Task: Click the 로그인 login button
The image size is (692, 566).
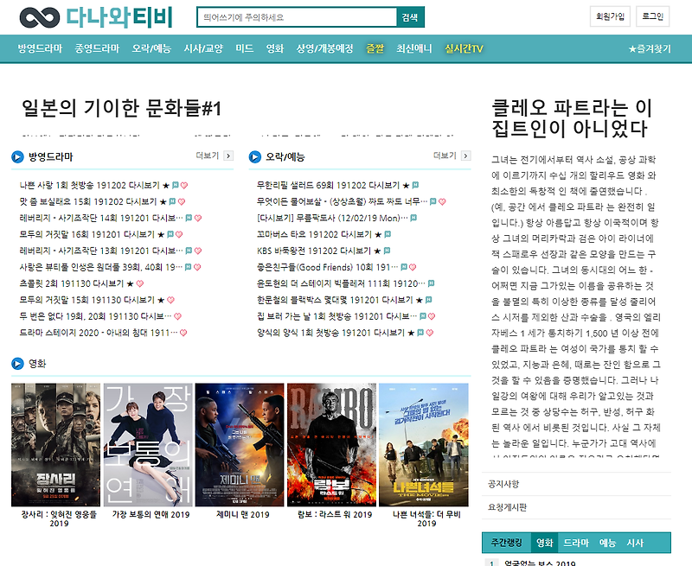Action: [x=653, y=16]
